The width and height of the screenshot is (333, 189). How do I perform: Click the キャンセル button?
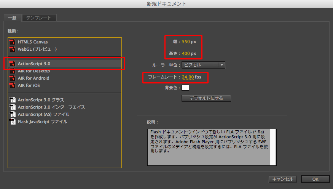tap(283, 179)
